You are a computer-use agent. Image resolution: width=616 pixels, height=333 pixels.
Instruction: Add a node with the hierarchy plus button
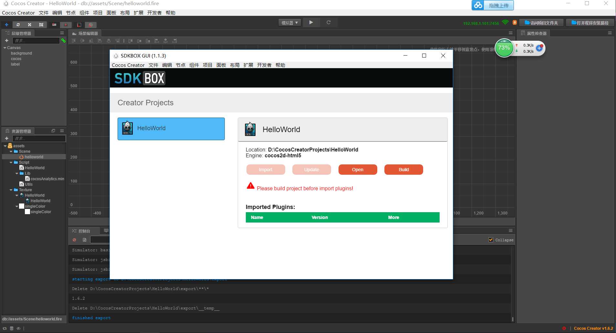(6, 40)
